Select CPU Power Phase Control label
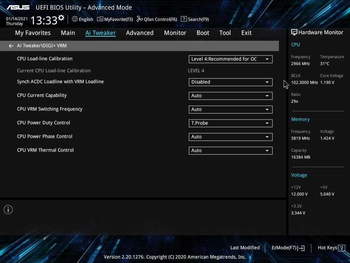 click(45, 136)
